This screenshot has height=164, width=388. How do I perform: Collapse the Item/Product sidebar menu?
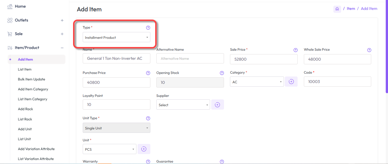[x=62, y=48]
